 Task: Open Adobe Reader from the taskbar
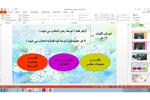pos(44,90)
